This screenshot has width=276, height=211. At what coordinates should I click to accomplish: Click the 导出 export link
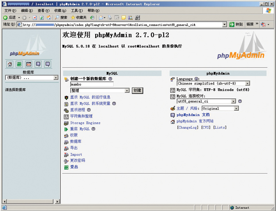click(x=74, y=148)
